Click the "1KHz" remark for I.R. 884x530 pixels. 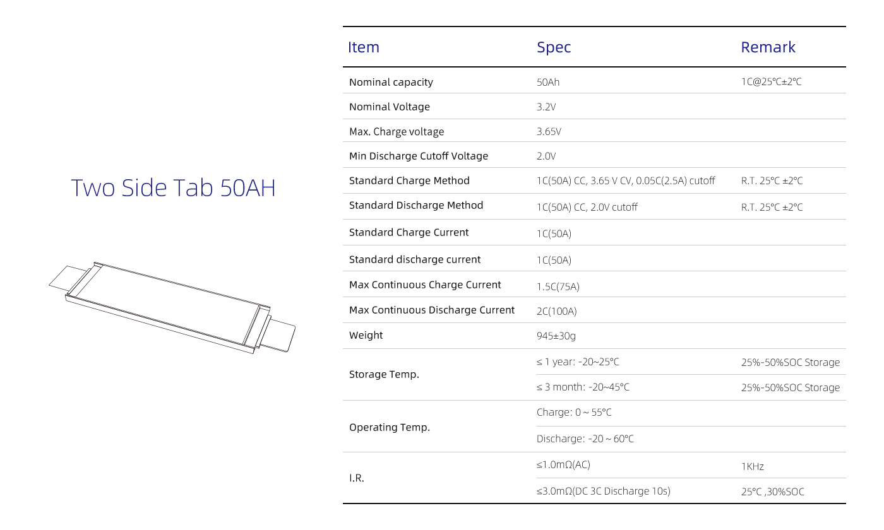click(753, 466)
